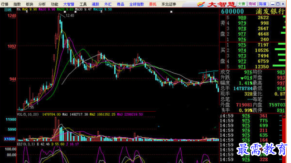Screen dimensions: 291x163
Task: Click the 1092 price axis label
Action: click(x=12, y=46)
